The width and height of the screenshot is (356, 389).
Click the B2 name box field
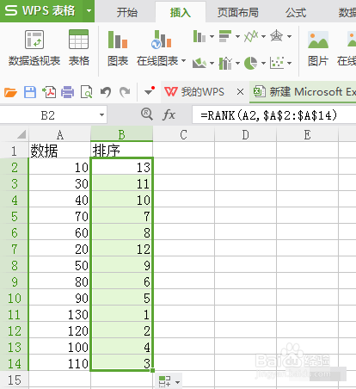(x=48, y=115)
